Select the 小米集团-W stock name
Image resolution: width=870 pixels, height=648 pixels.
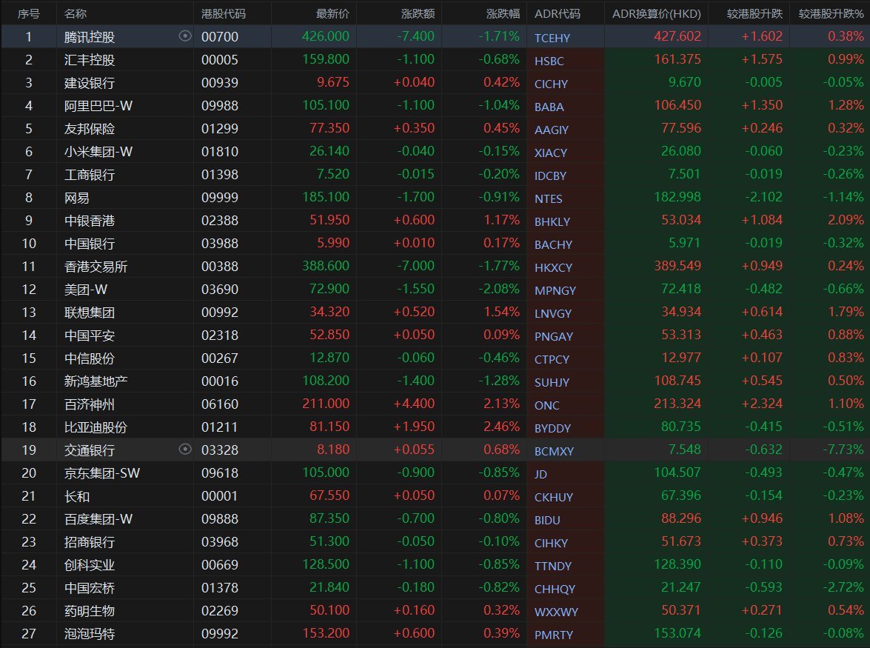[98, 152]
